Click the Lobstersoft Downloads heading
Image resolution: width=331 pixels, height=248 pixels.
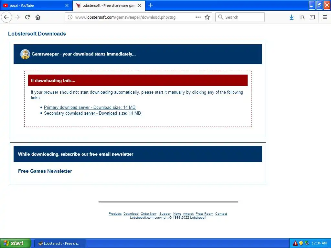pos(37,34)
